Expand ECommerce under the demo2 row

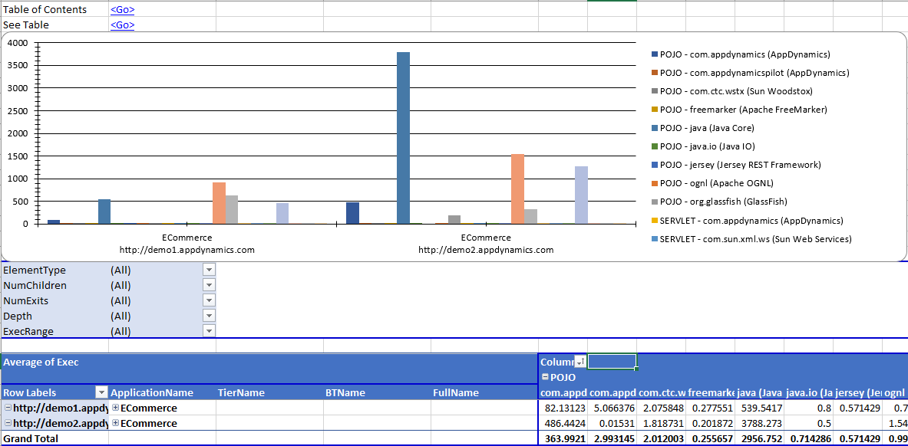(x=115, y=423)
